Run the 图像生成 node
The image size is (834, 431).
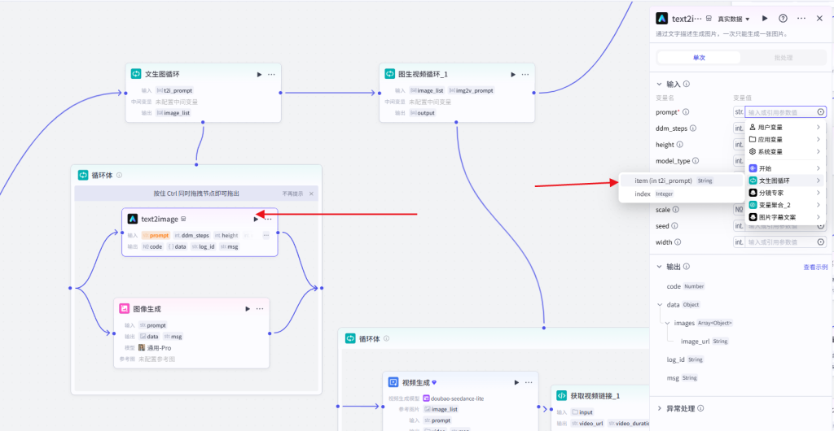(x=248, y=308)
